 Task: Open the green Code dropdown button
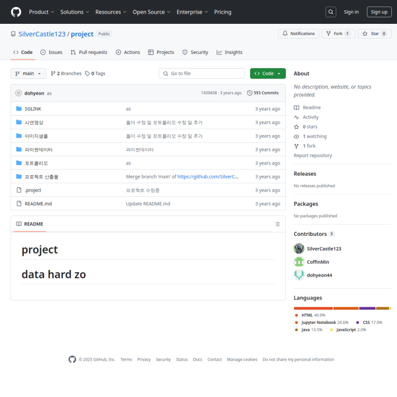click(268, 73)
